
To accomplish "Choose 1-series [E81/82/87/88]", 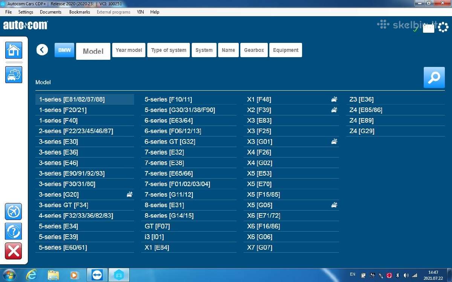I will coord(85,99).
